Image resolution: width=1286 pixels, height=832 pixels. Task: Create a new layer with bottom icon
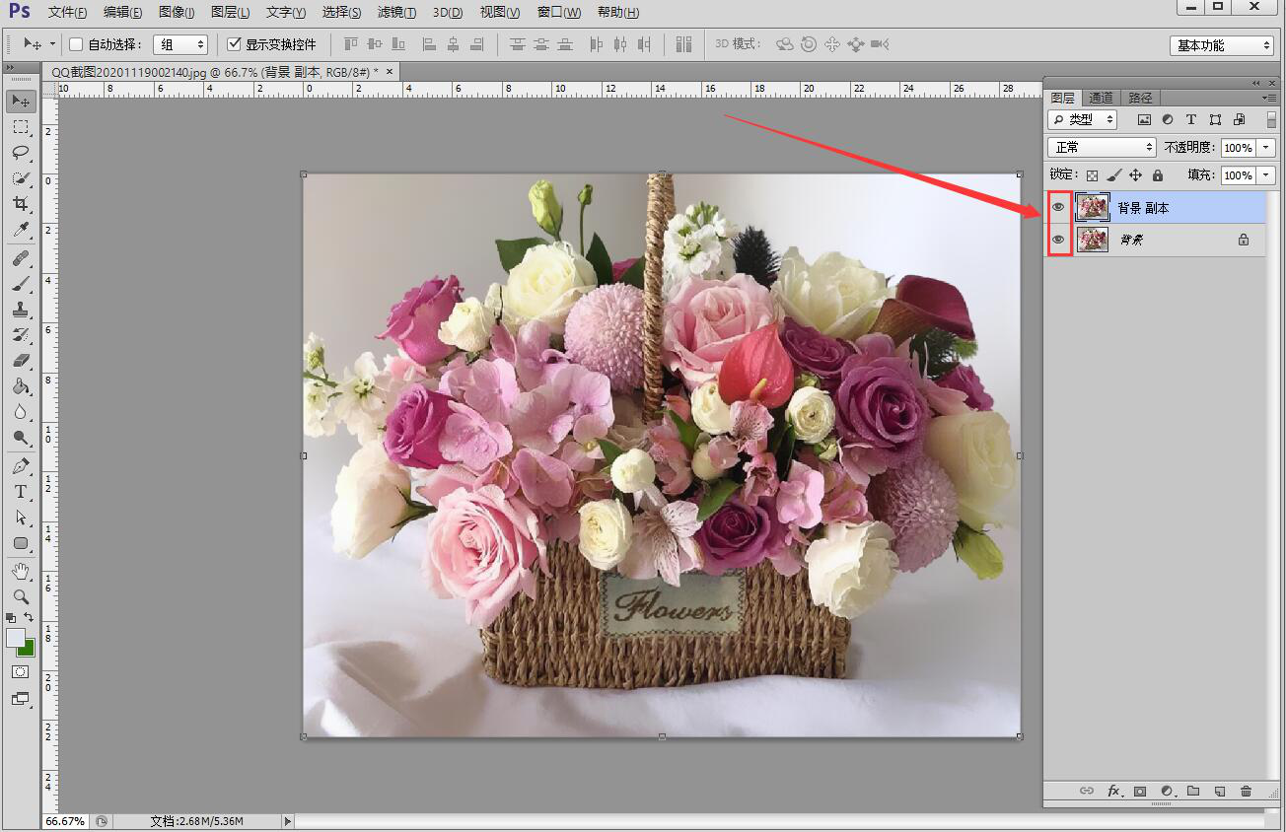click(1220, 791)
